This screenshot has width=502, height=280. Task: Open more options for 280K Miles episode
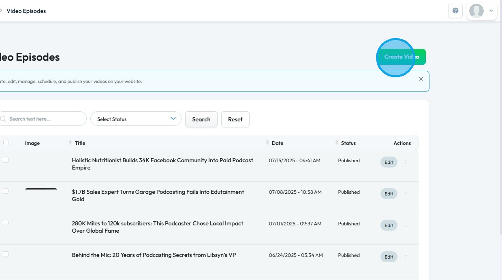coord(406,225)
